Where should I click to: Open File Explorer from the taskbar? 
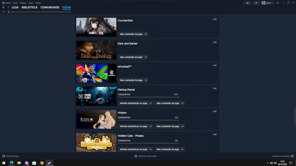pos(19,163)
